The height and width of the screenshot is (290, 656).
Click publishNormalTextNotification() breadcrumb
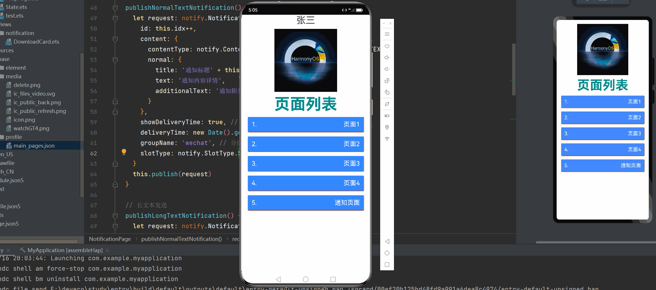[x=181, y=239]
